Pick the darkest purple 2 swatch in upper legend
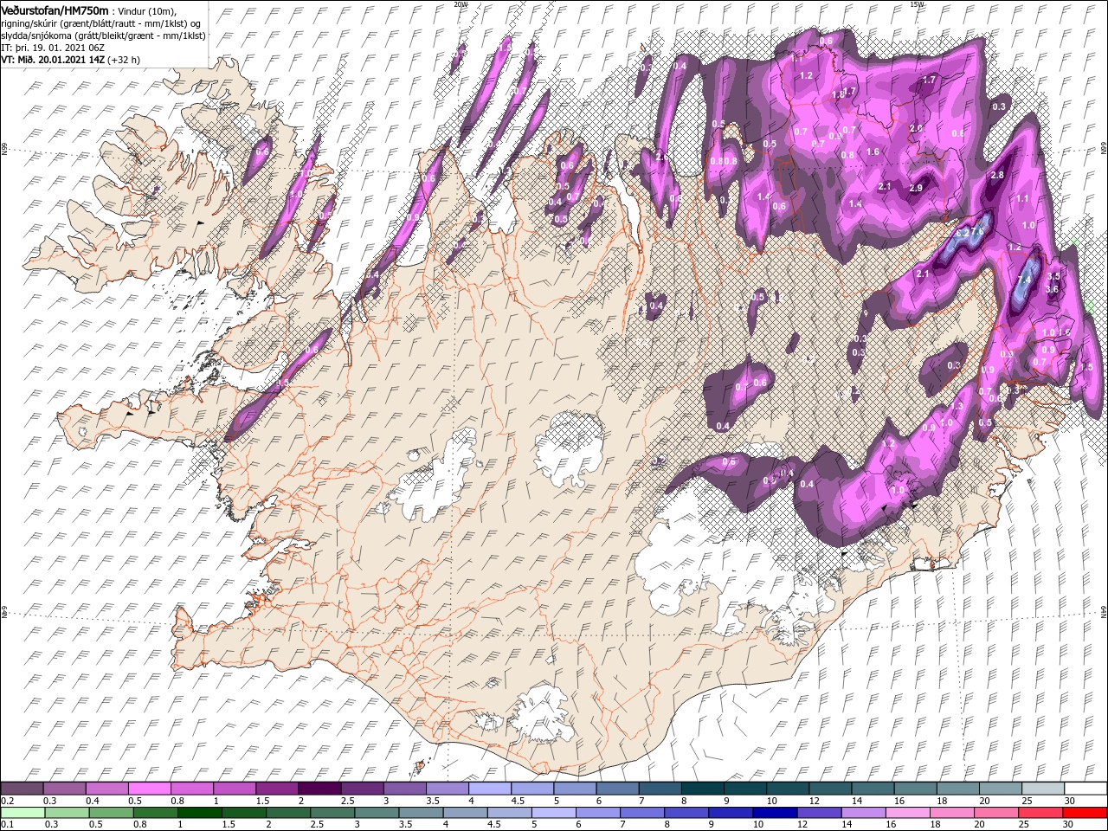Screen dimensions: 1108x831 319,789
